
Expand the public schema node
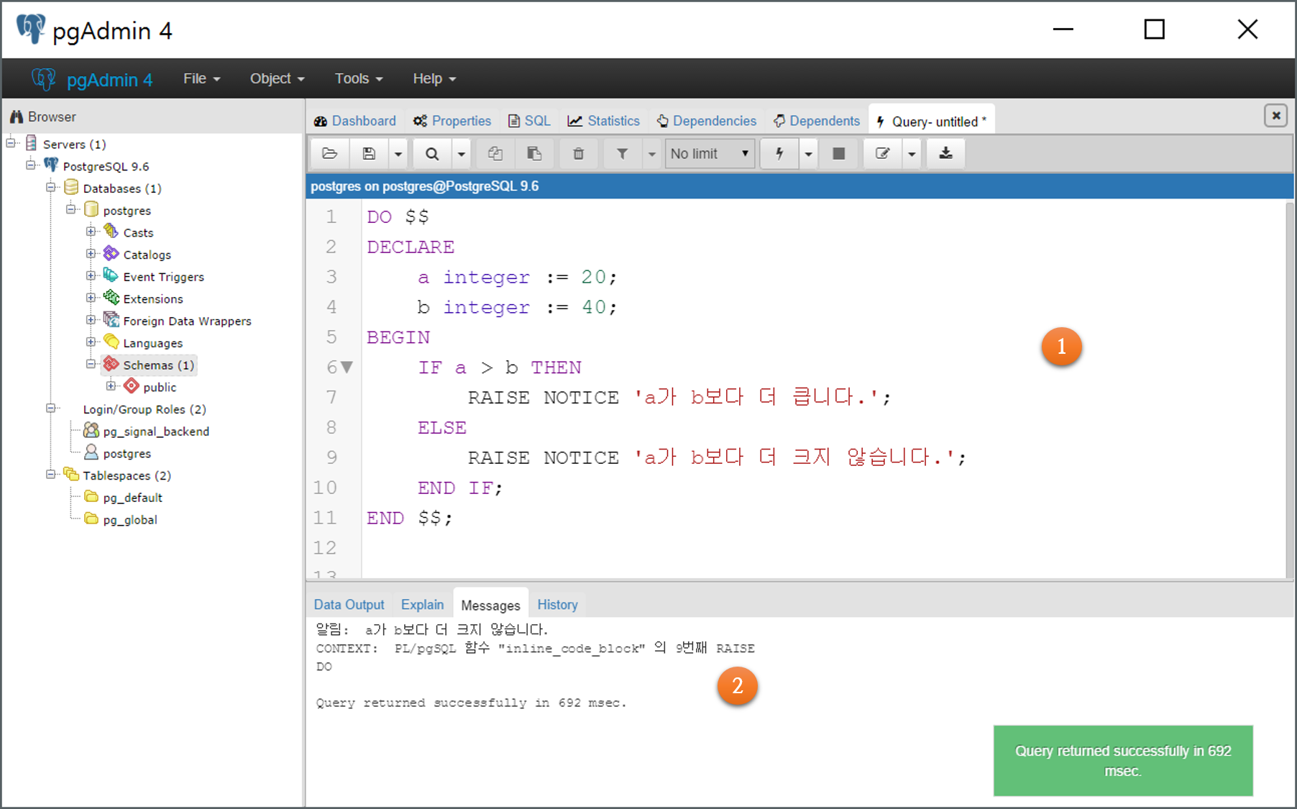point(111,386)
